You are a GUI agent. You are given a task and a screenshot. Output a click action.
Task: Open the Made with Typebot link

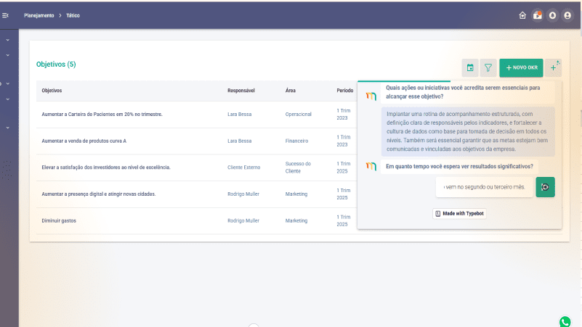point(459,213)
